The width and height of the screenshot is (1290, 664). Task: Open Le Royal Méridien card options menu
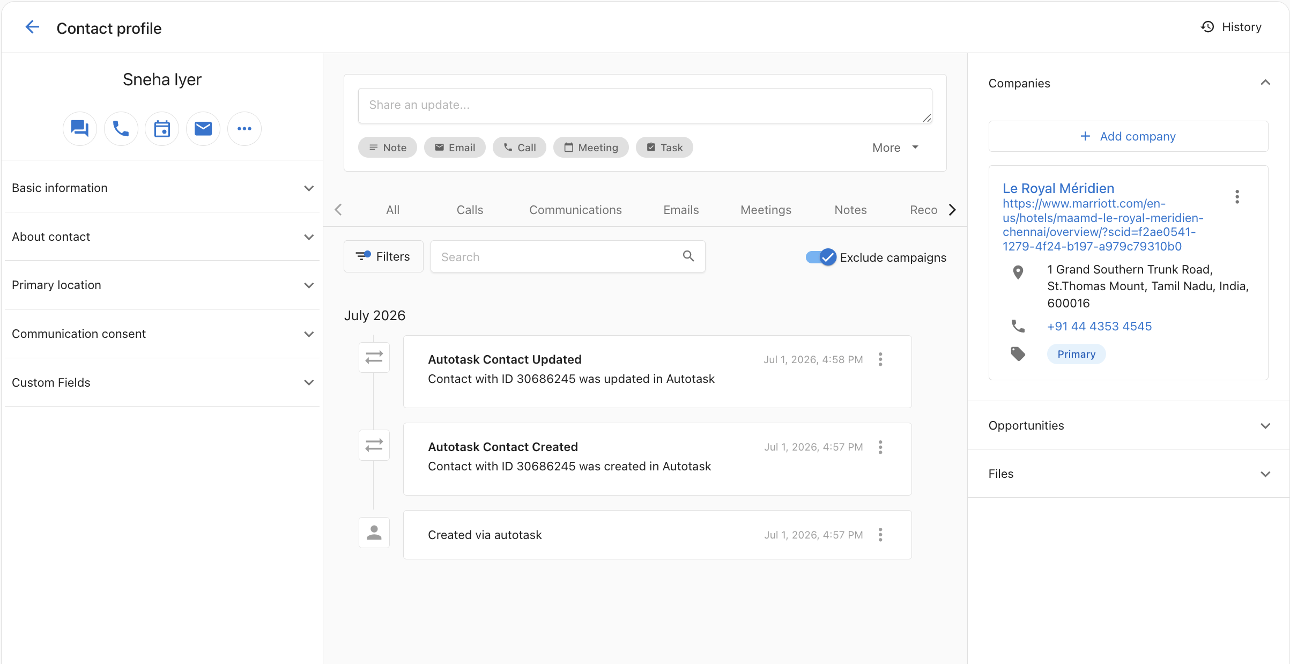click(1237, 197)
